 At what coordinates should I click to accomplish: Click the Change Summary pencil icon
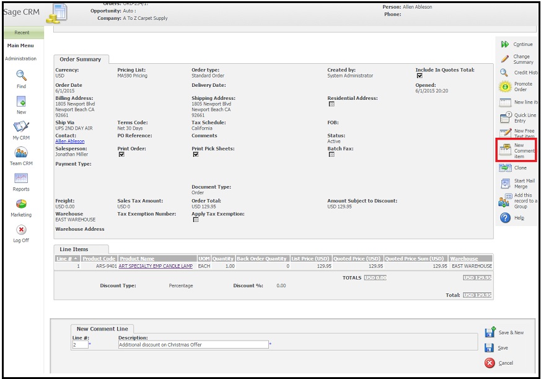click(x=505, y=59)
